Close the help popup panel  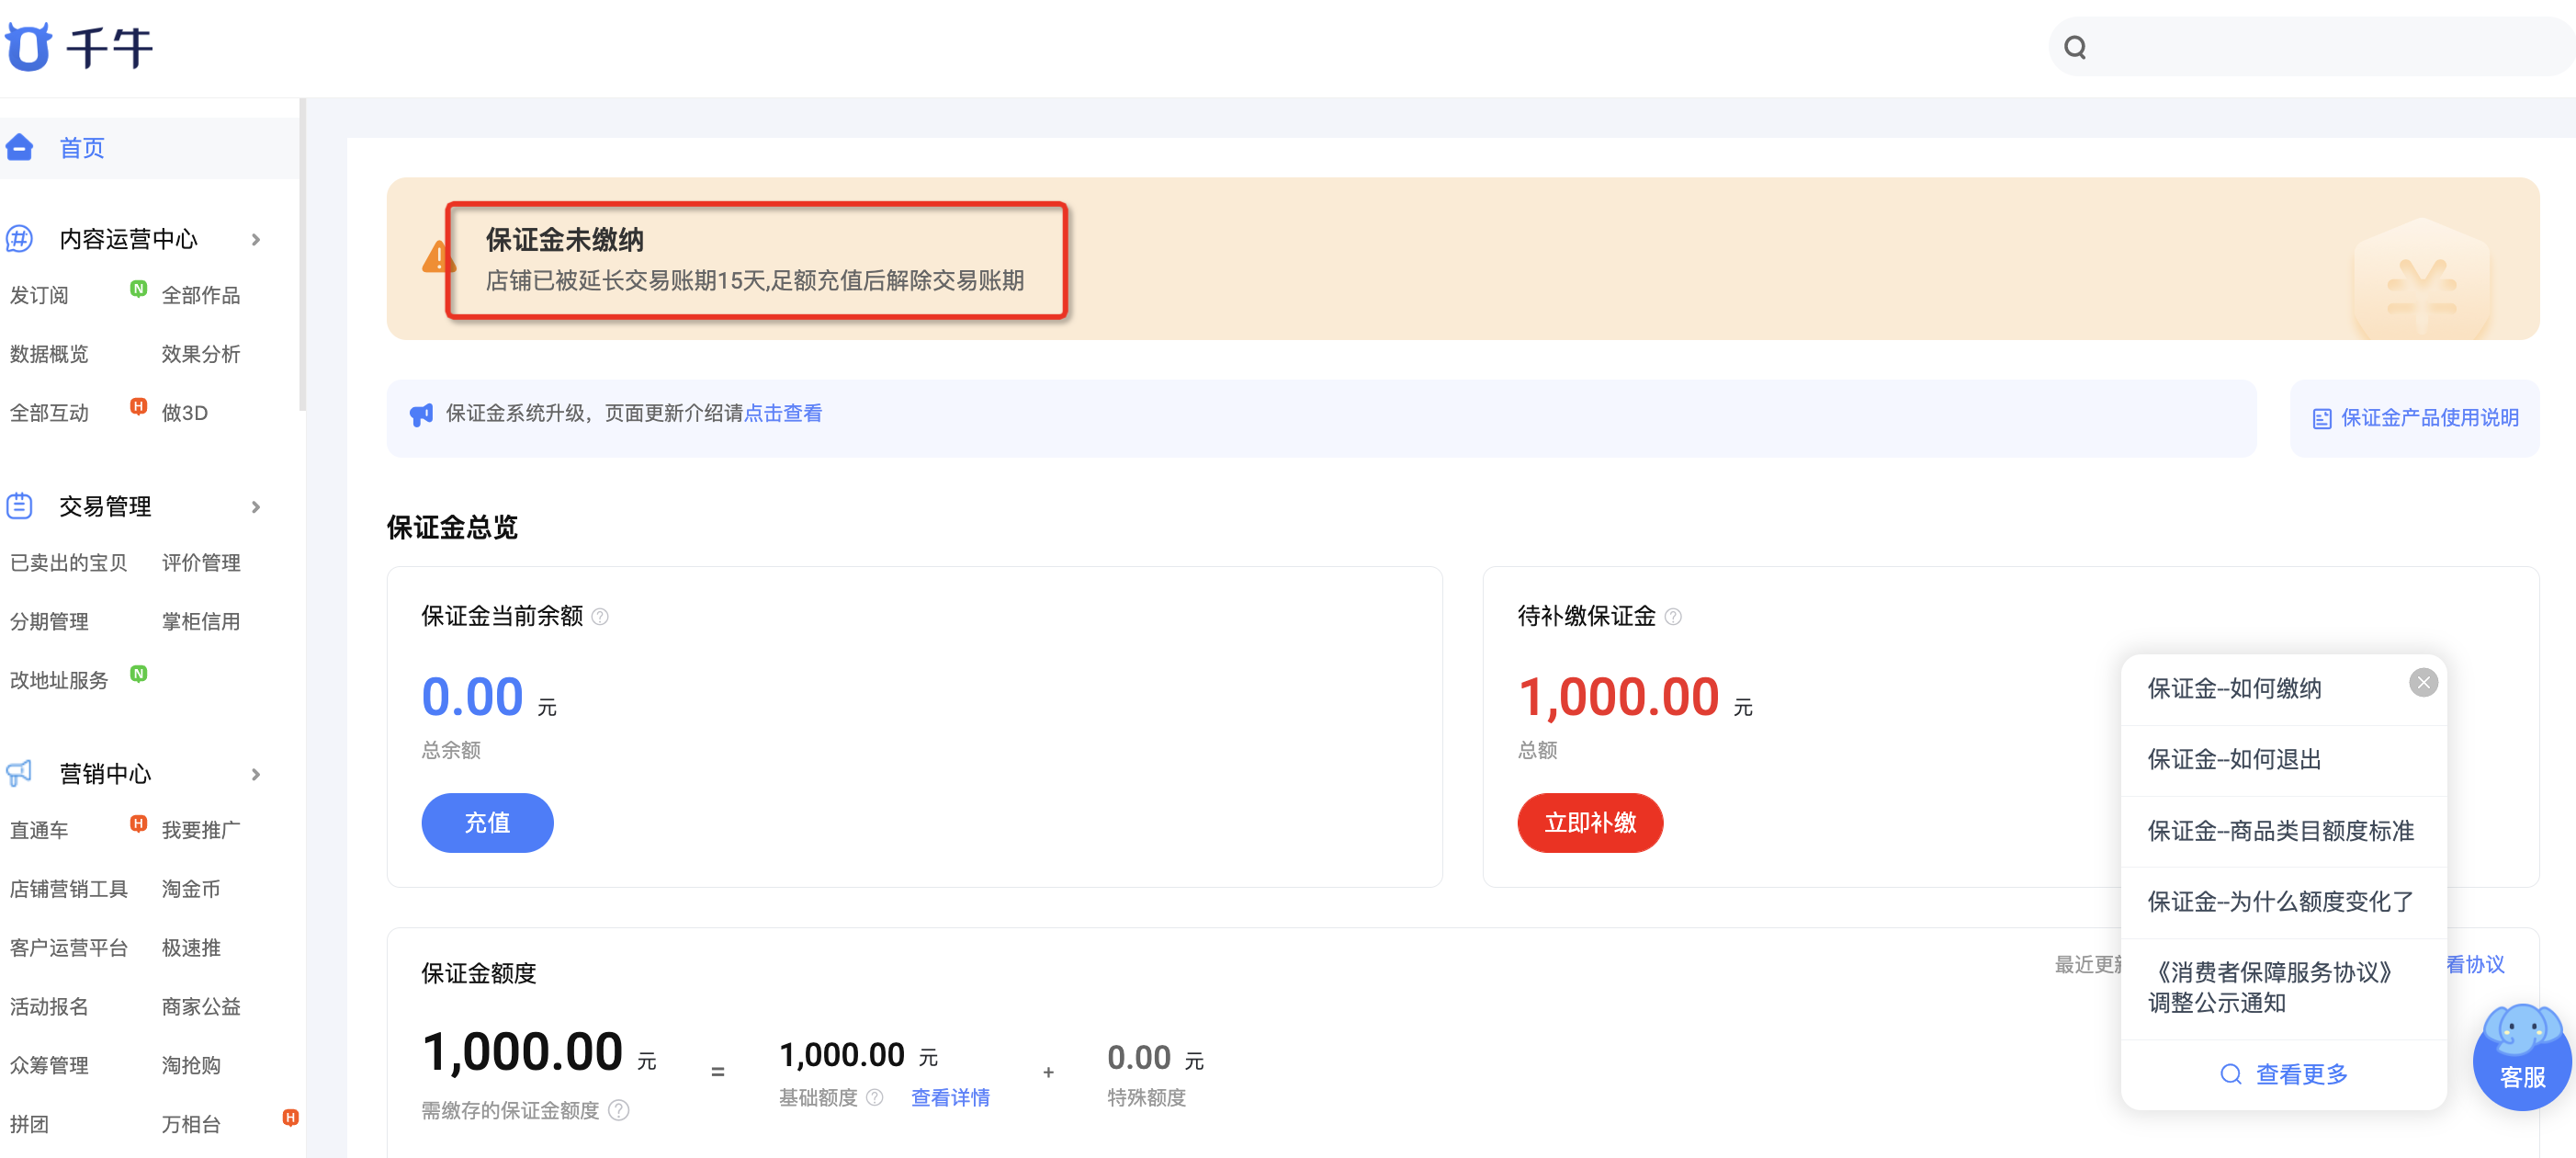pyautogui.click(x=2423, y=683)
